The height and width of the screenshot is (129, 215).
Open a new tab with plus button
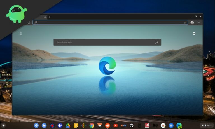pyautogui.click(x=50, y=17)
